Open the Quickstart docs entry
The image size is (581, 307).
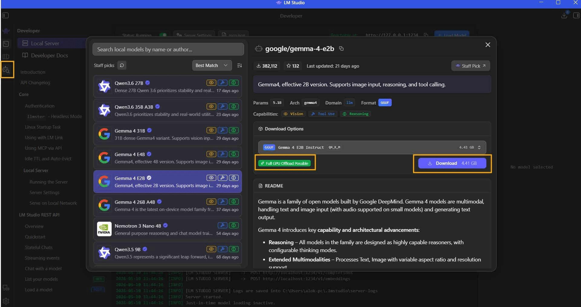35,237
